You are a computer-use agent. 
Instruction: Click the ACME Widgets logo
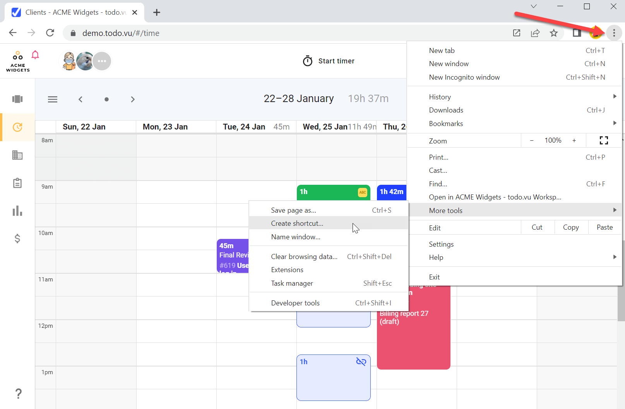point(18,61)
